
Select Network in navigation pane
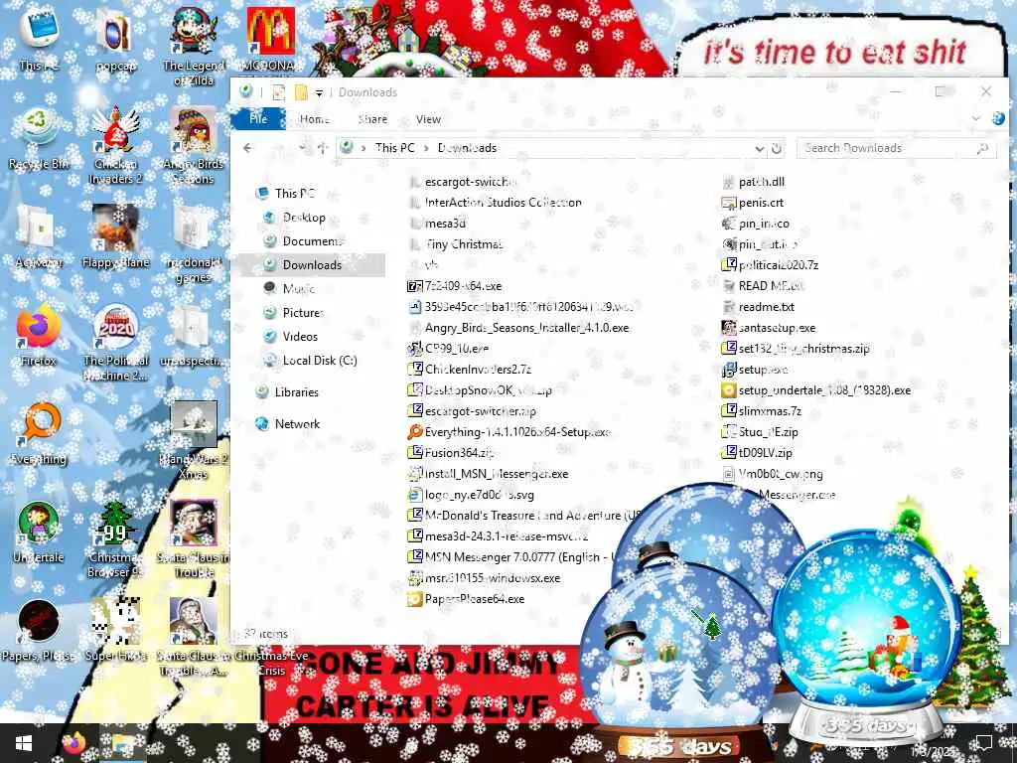pos(297,423)
